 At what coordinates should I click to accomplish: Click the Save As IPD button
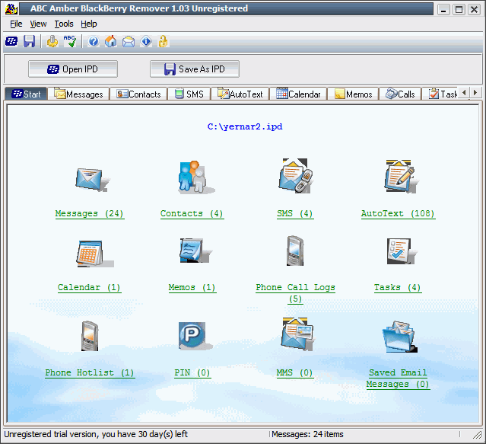[x=195, y=69]
